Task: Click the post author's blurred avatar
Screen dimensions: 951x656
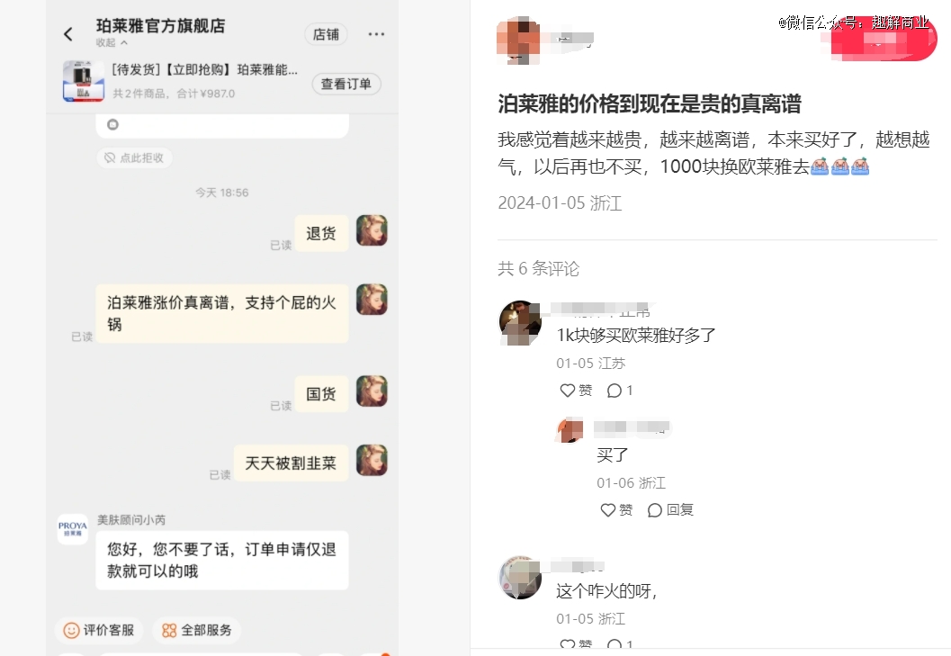Action: (x=518, y=40)
